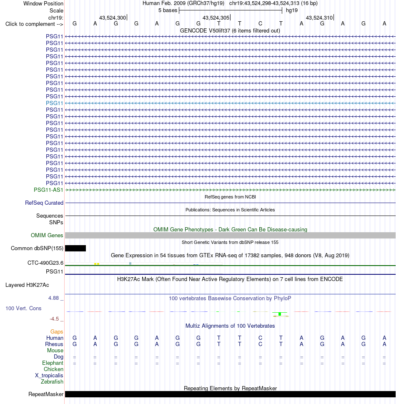This screenshot has height=404, width=396.
Task: Click the green PSG11-AS1 arrow line
Action: [230, 190]
